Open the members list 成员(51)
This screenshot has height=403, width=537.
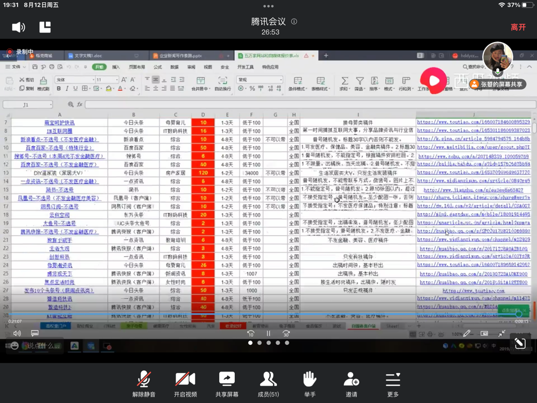[x=268, y=384]
